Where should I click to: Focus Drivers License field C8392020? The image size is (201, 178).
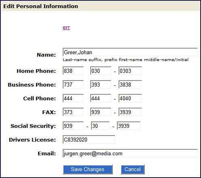[89, 140]
